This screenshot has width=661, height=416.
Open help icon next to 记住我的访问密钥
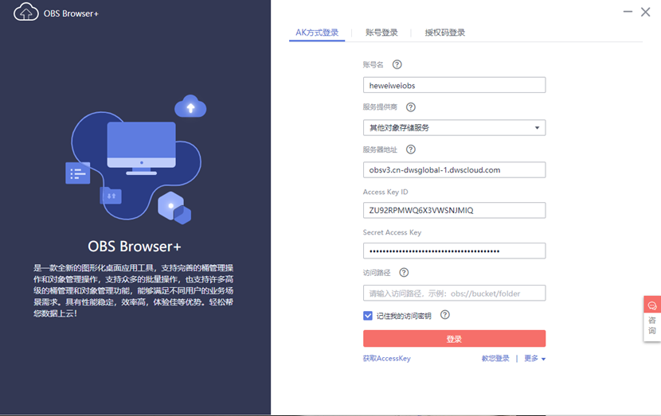point(444,314)
